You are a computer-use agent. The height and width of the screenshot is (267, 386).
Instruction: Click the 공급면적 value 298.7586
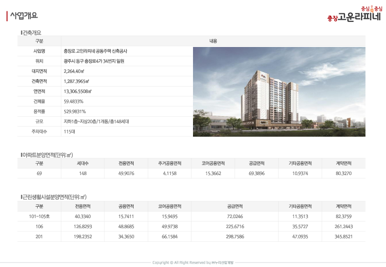(x=235, y=236)
